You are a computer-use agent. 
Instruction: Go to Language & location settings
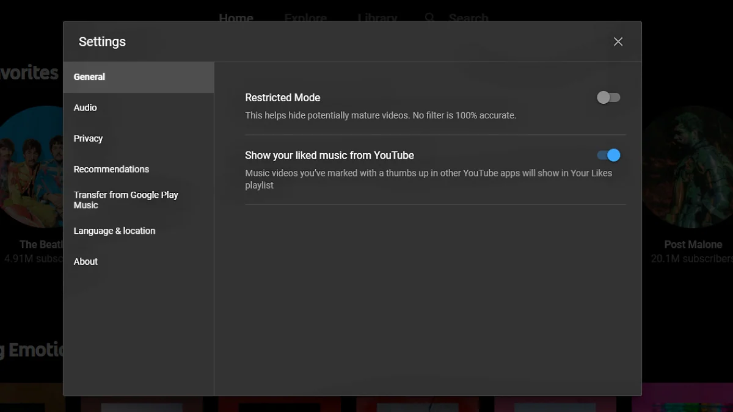click(x=139, y=231)
